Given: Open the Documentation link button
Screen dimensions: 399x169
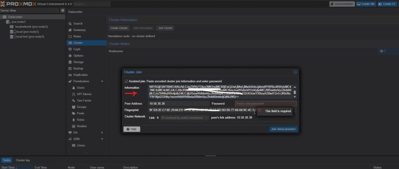Looking at the screenshot, I should [342, 4].
